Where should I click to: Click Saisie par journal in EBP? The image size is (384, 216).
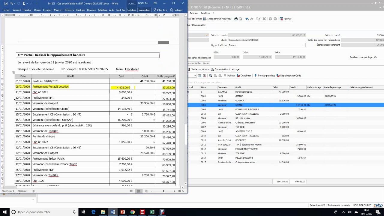(198, 70)
